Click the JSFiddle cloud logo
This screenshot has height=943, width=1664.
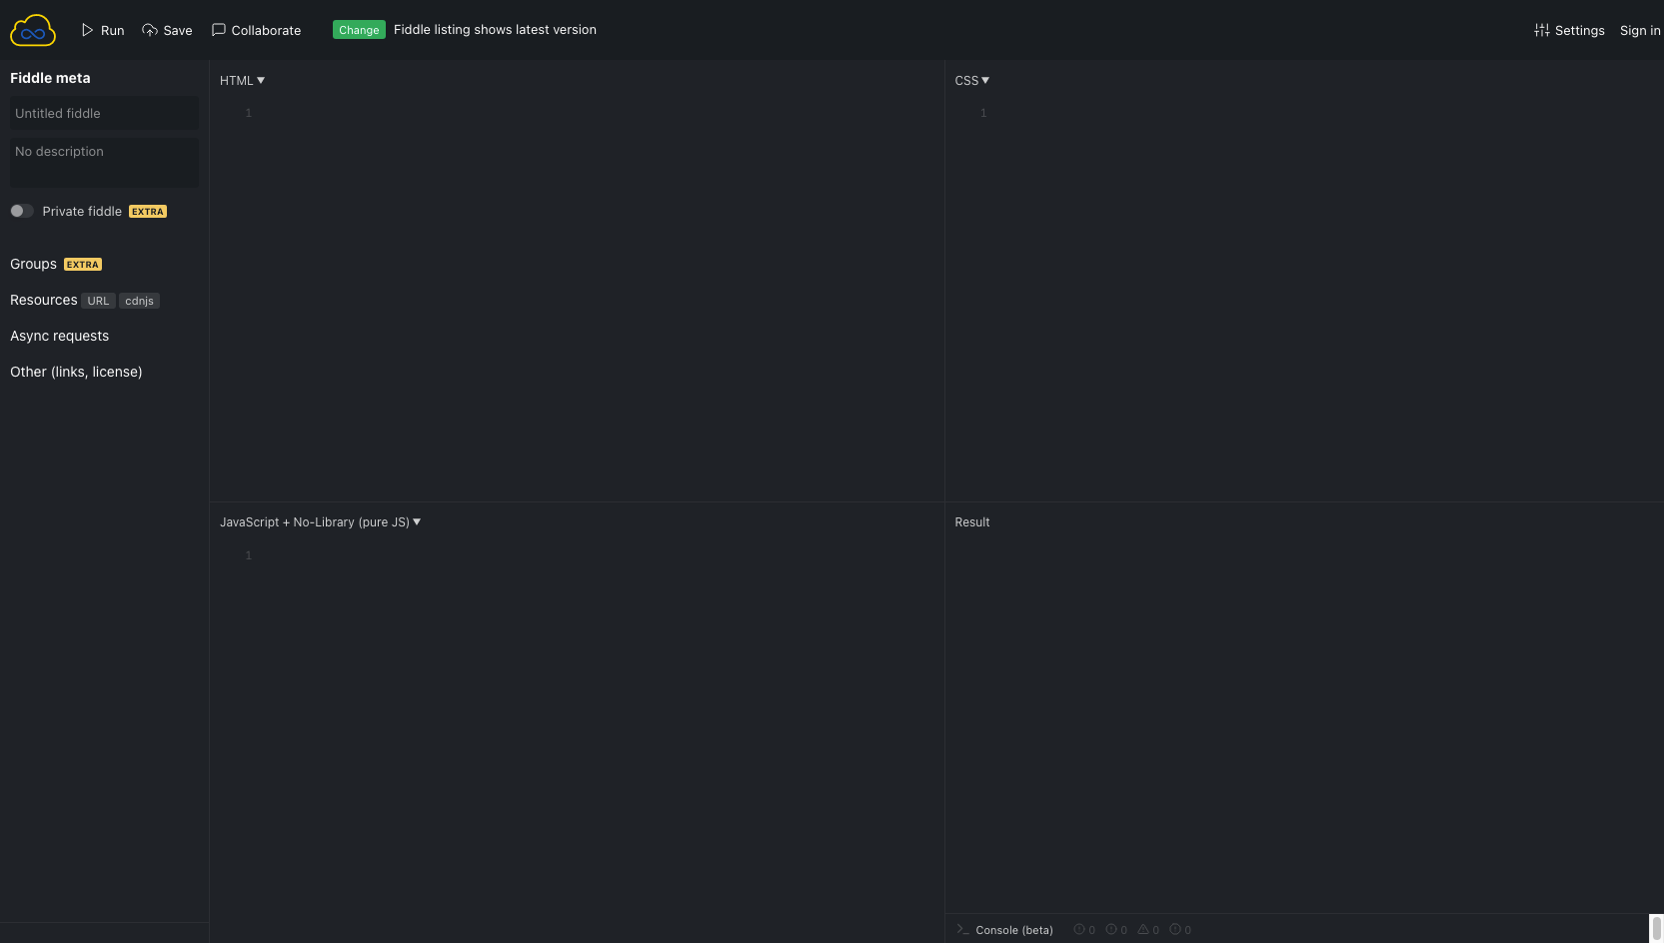tap(32, 30)
